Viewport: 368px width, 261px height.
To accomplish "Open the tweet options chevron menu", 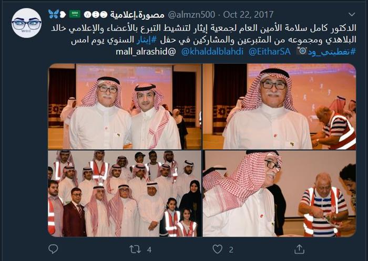I will (352, 15).
